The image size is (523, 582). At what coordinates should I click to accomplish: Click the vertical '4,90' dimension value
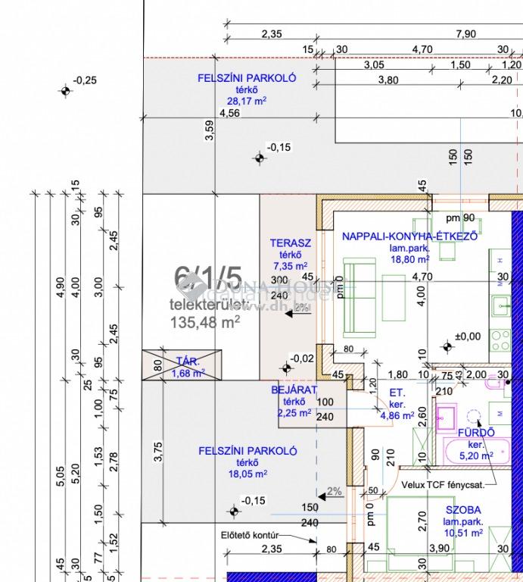(61, 287)
